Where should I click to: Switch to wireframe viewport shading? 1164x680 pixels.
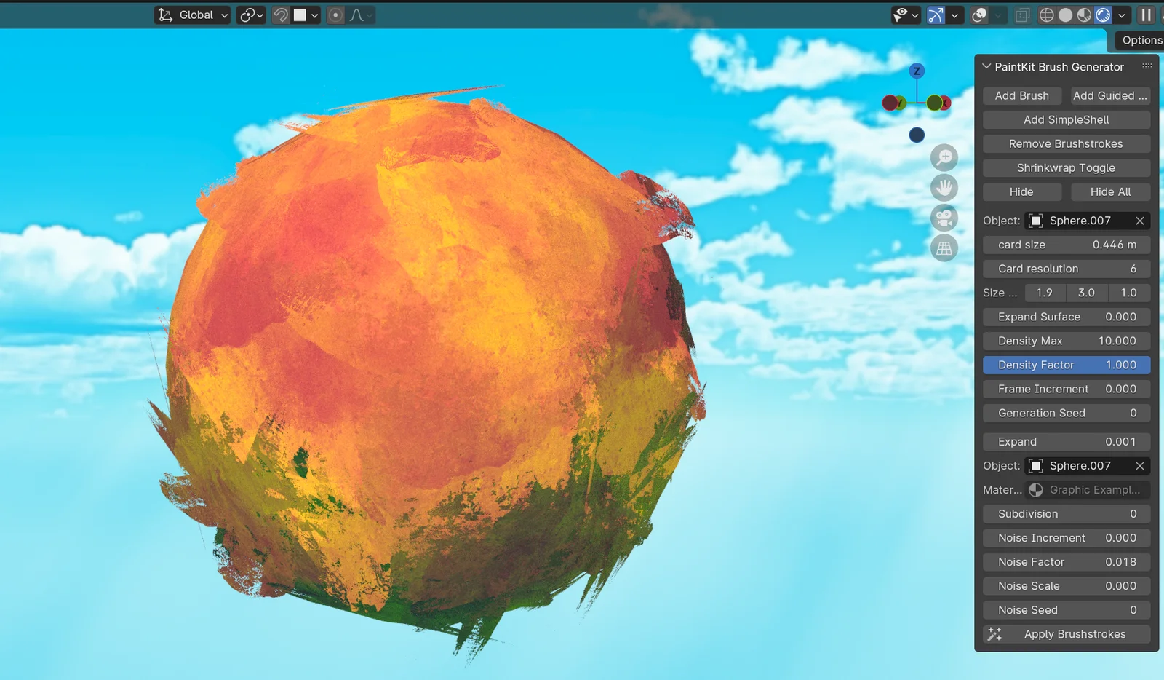point(1046,15)
